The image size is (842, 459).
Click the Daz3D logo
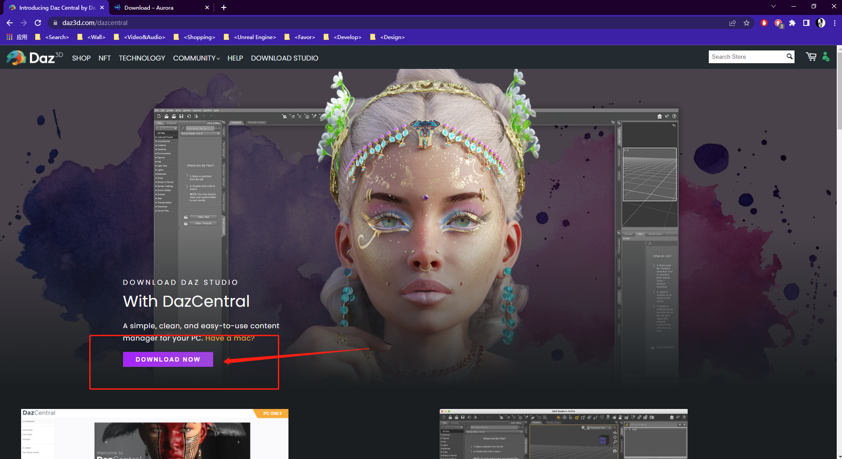[x=34, y=57]
